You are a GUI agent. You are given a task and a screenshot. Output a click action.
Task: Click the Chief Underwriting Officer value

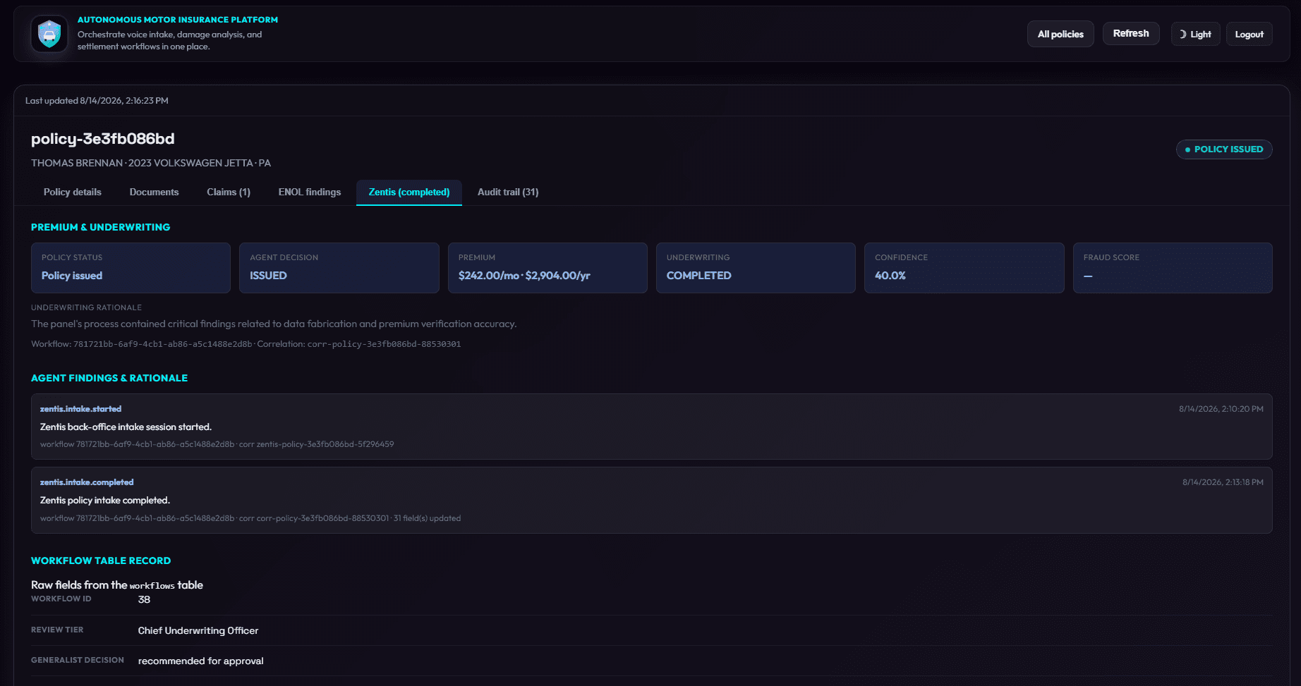tap(198, 630)
